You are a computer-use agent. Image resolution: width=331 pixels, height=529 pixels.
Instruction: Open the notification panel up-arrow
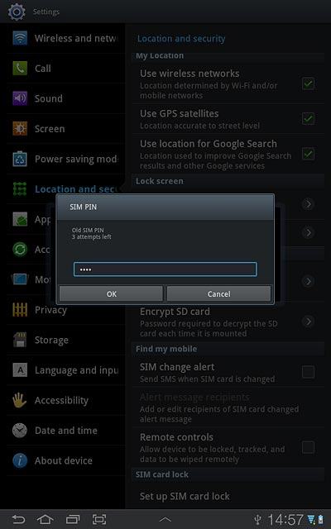(165, 520)
